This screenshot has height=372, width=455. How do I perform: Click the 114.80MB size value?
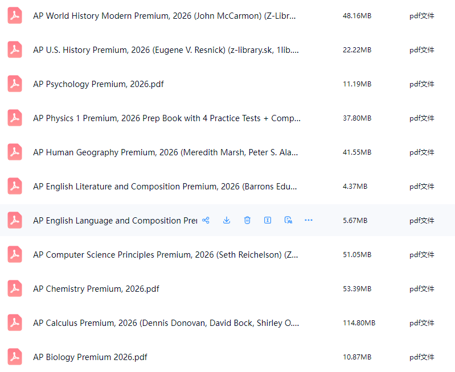coord(359,323)
